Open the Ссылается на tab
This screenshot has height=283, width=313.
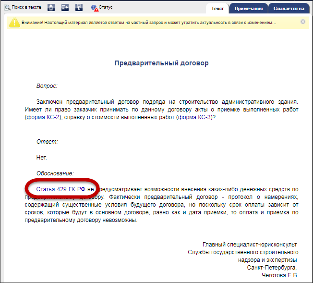[x=289, y=9]
